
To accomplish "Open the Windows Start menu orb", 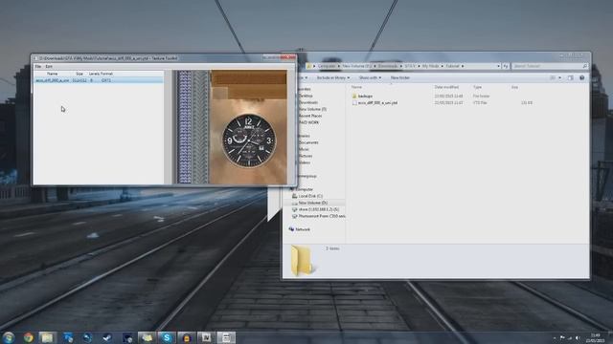I will point(9,337).
